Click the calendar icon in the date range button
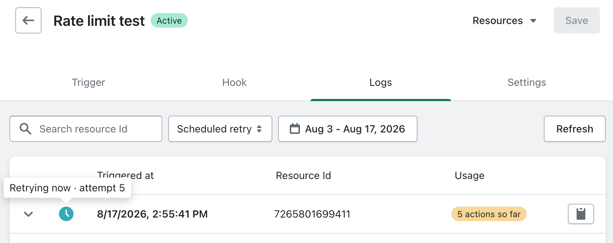The height and width of the screenshot is (243, 613). coord(295,129)
